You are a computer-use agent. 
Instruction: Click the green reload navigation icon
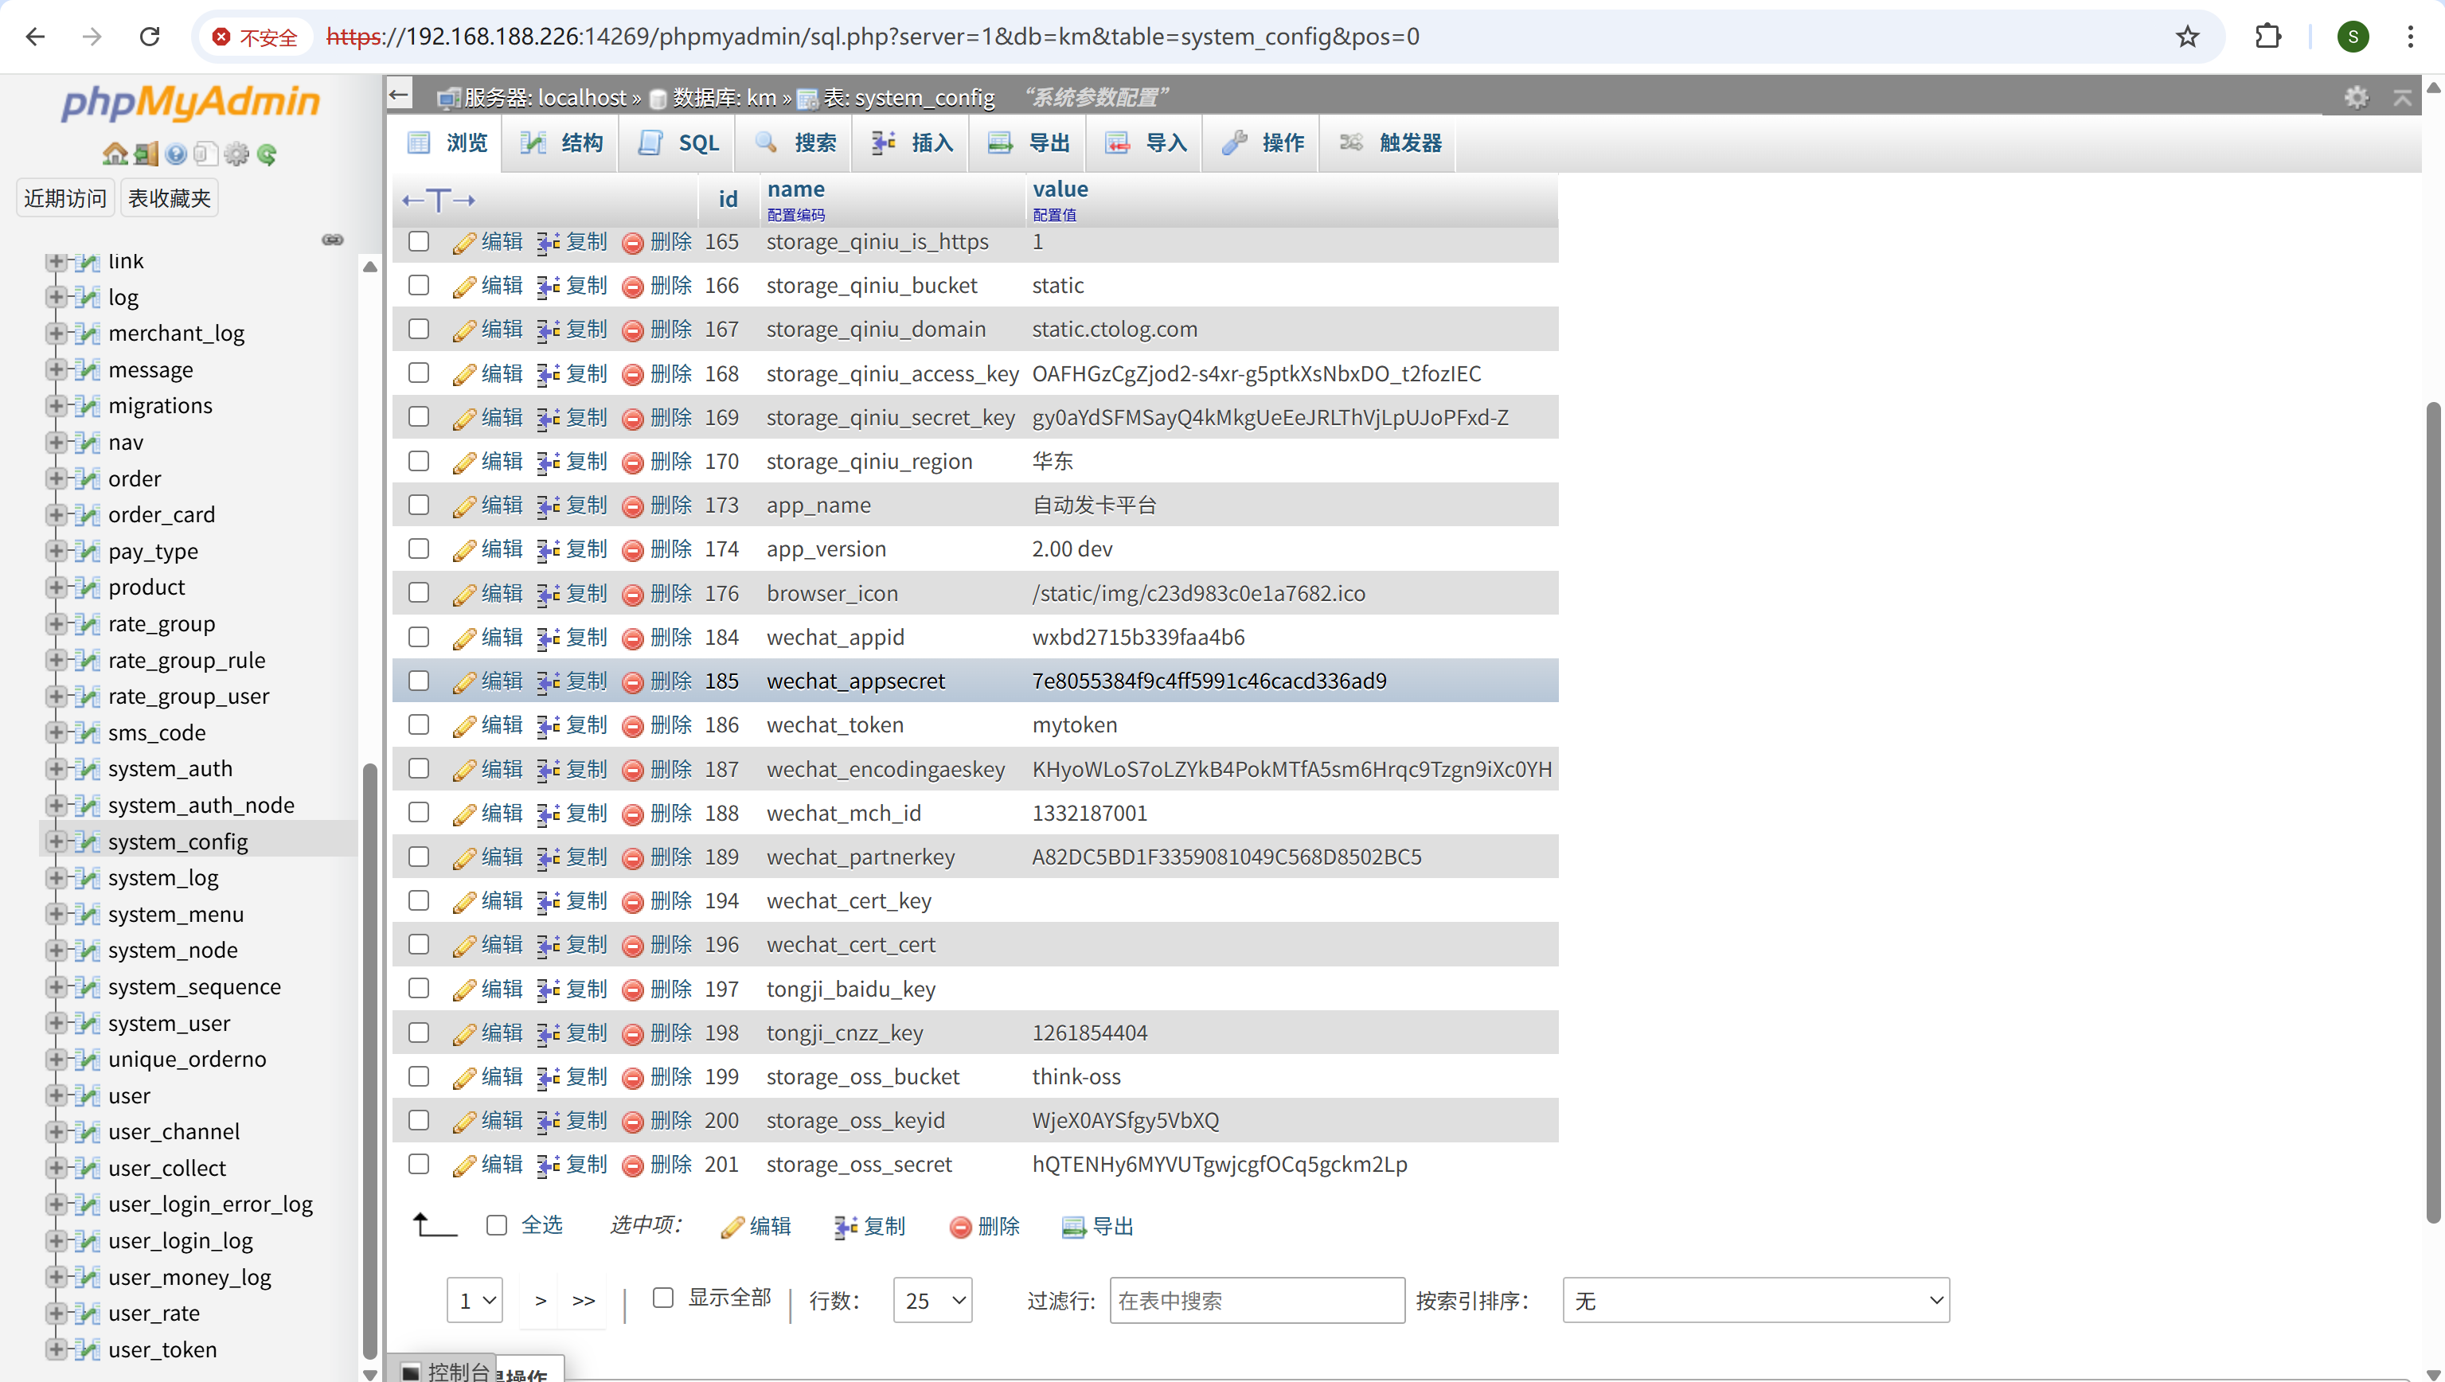tap(267, 154)
